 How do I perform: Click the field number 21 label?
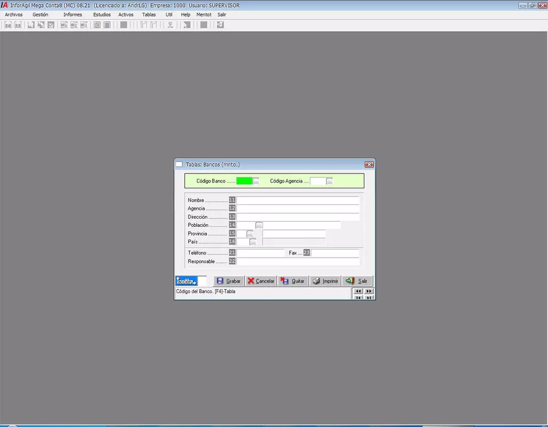232,253
